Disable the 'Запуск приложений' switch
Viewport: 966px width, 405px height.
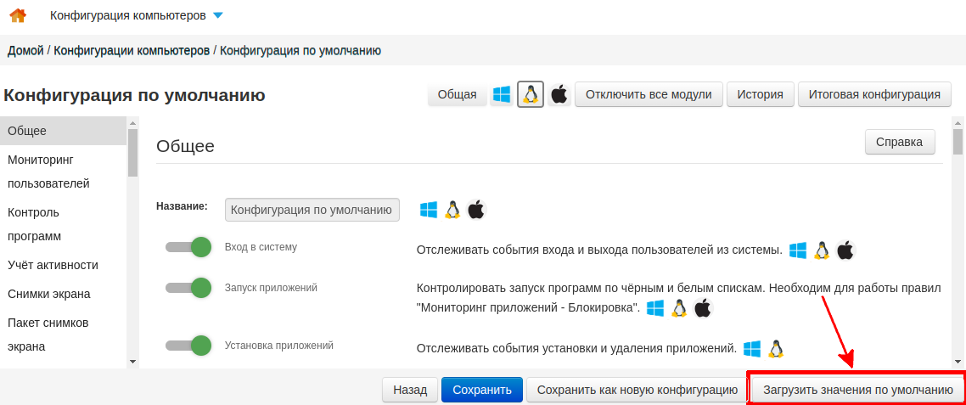pyautogui.click(x=188, y=288)
